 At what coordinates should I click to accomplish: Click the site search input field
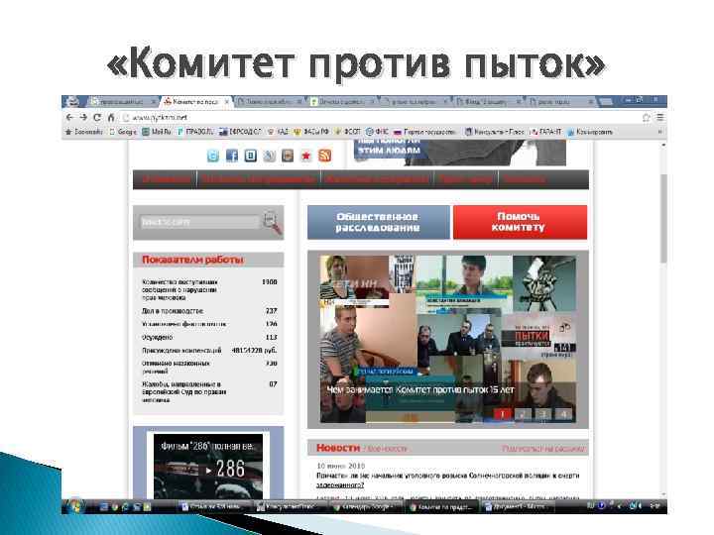tap(199, 222)
